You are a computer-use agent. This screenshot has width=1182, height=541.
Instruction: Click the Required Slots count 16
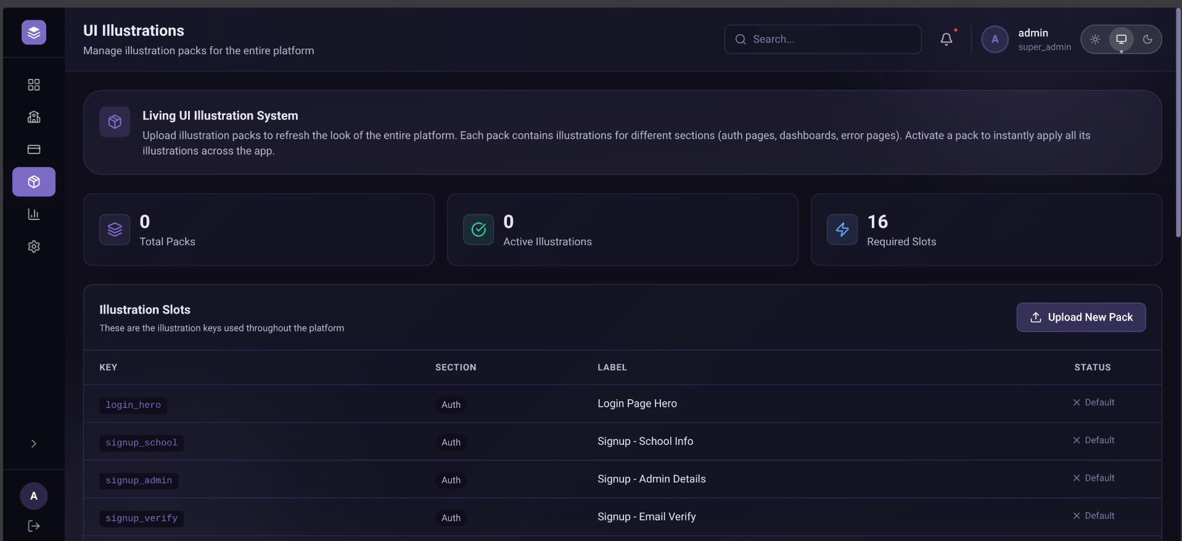click(877, 222)
